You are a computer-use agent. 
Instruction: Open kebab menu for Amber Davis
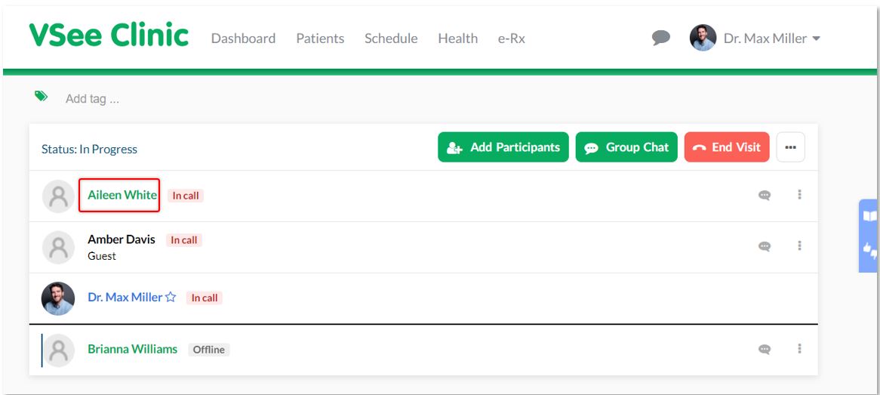point(799,245)
